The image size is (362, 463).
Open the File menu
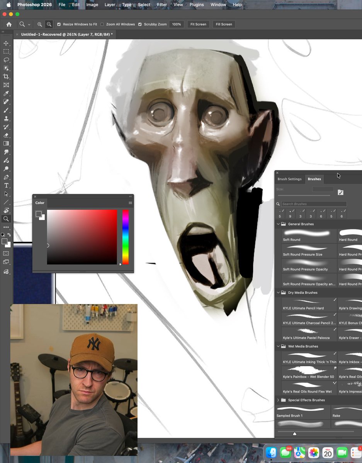[x=62, y=5]
